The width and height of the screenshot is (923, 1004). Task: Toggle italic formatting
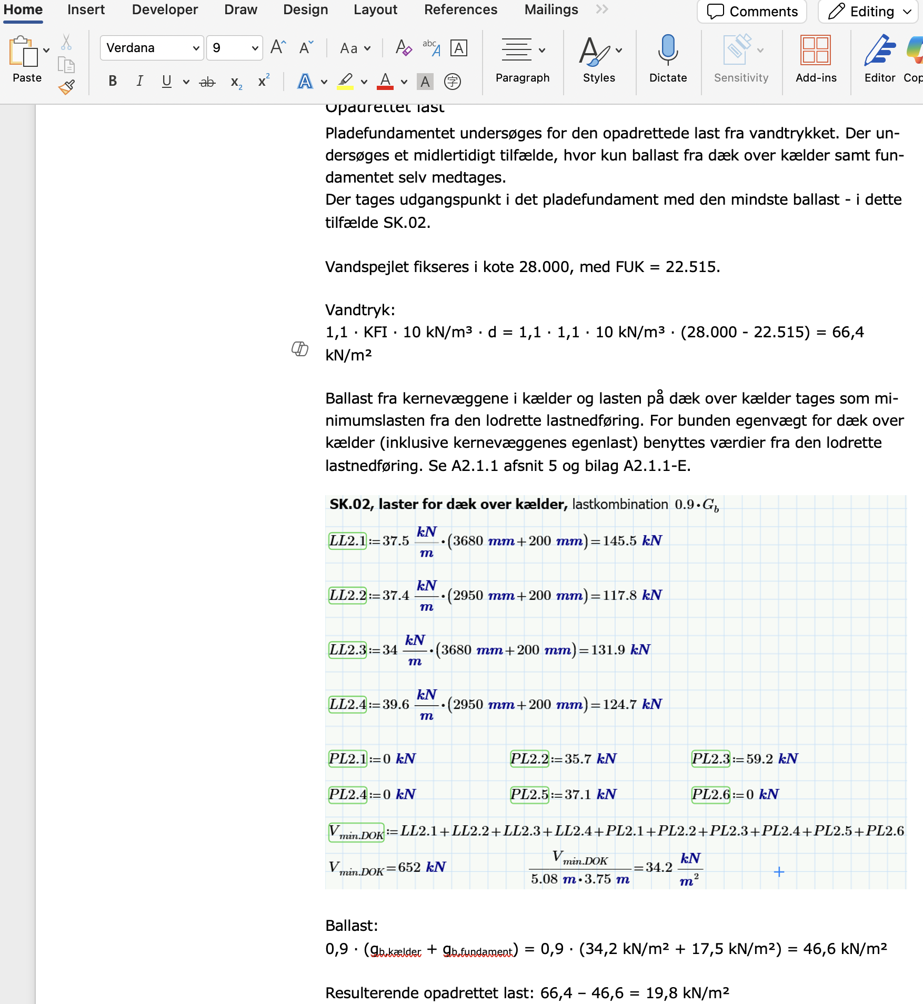(x=139, y=81)
